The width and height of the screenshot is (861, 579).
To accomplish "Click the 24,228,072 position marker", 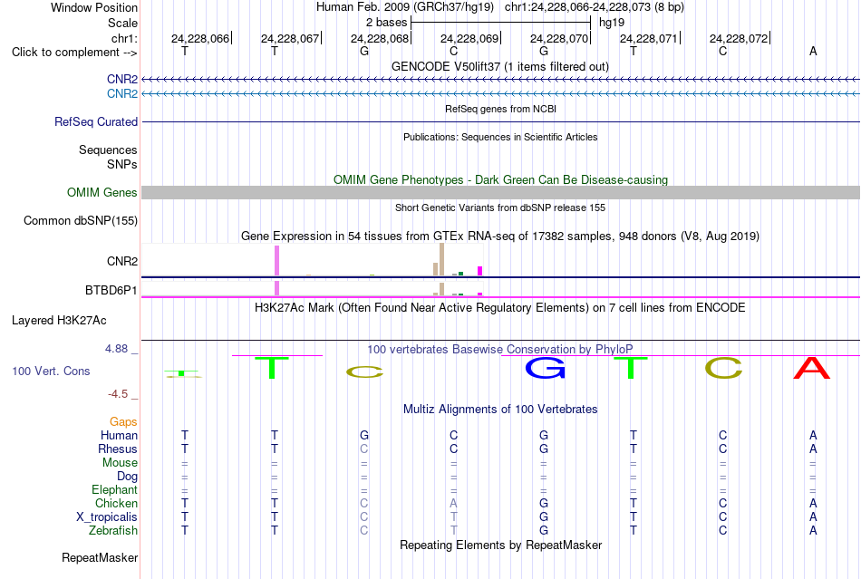I will pyautogui.click(x=739, y=38).
